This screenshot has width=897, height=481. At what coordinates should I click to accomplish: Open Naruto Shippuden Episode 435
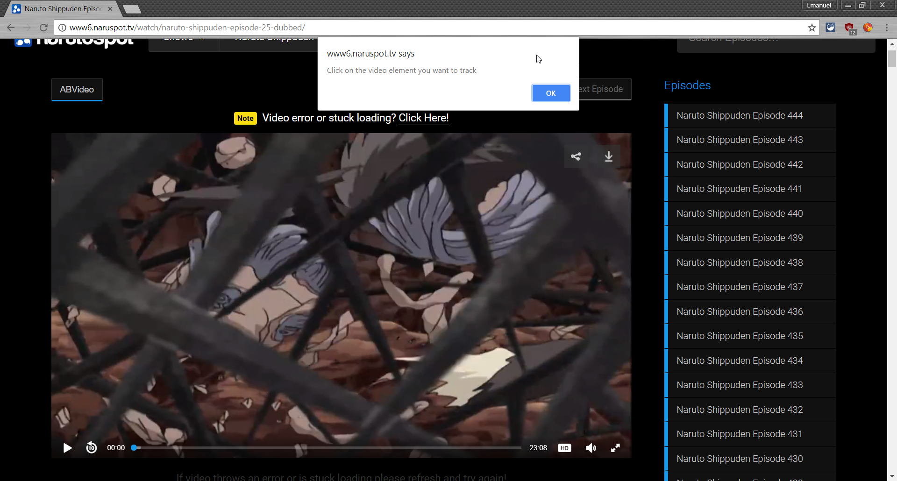tap(750, 336)
